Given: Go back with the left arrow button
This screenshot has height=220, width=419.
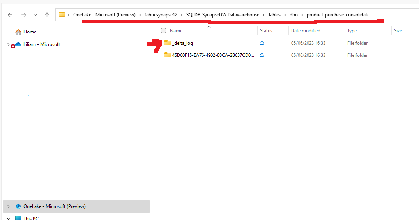Looking at the screenshot, I should (x=10, y=15).
